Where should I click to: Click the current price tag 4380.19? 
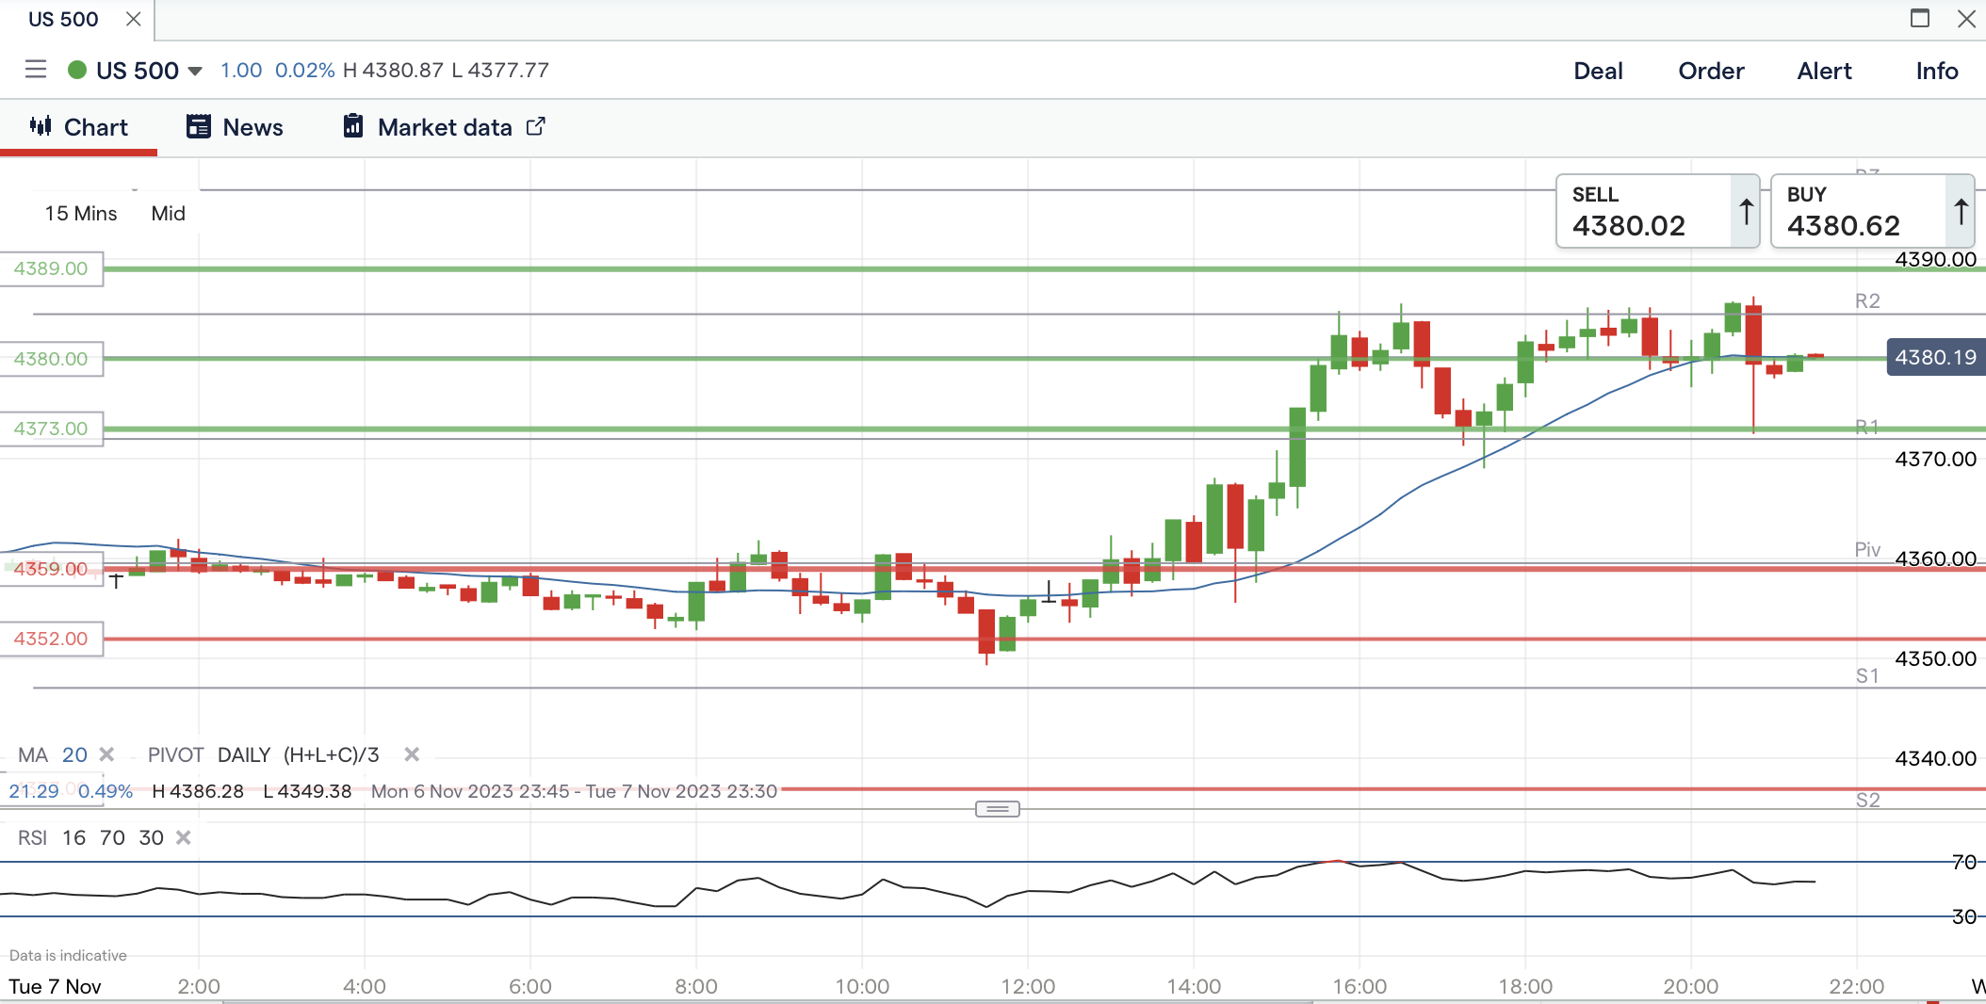pos(1935,357)
